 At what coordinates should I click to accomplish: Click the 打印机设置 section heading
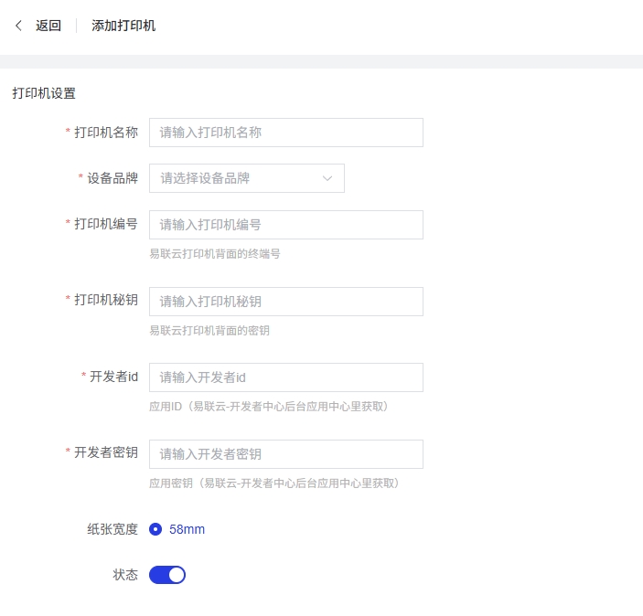(x=44, y=93)
